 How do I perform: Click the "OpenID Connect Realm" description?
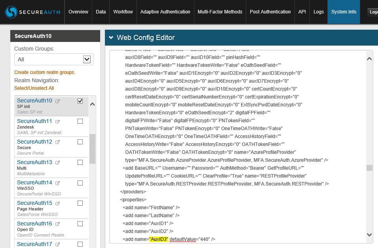pos(40,235)
